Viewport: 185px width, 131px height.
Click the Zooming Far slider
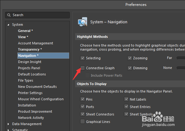coord(181,58)
